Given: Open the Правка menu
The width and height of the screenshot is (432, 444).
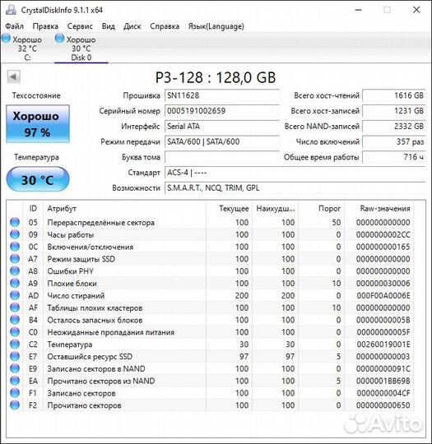Looking at the screenshot, I should 45,26.
